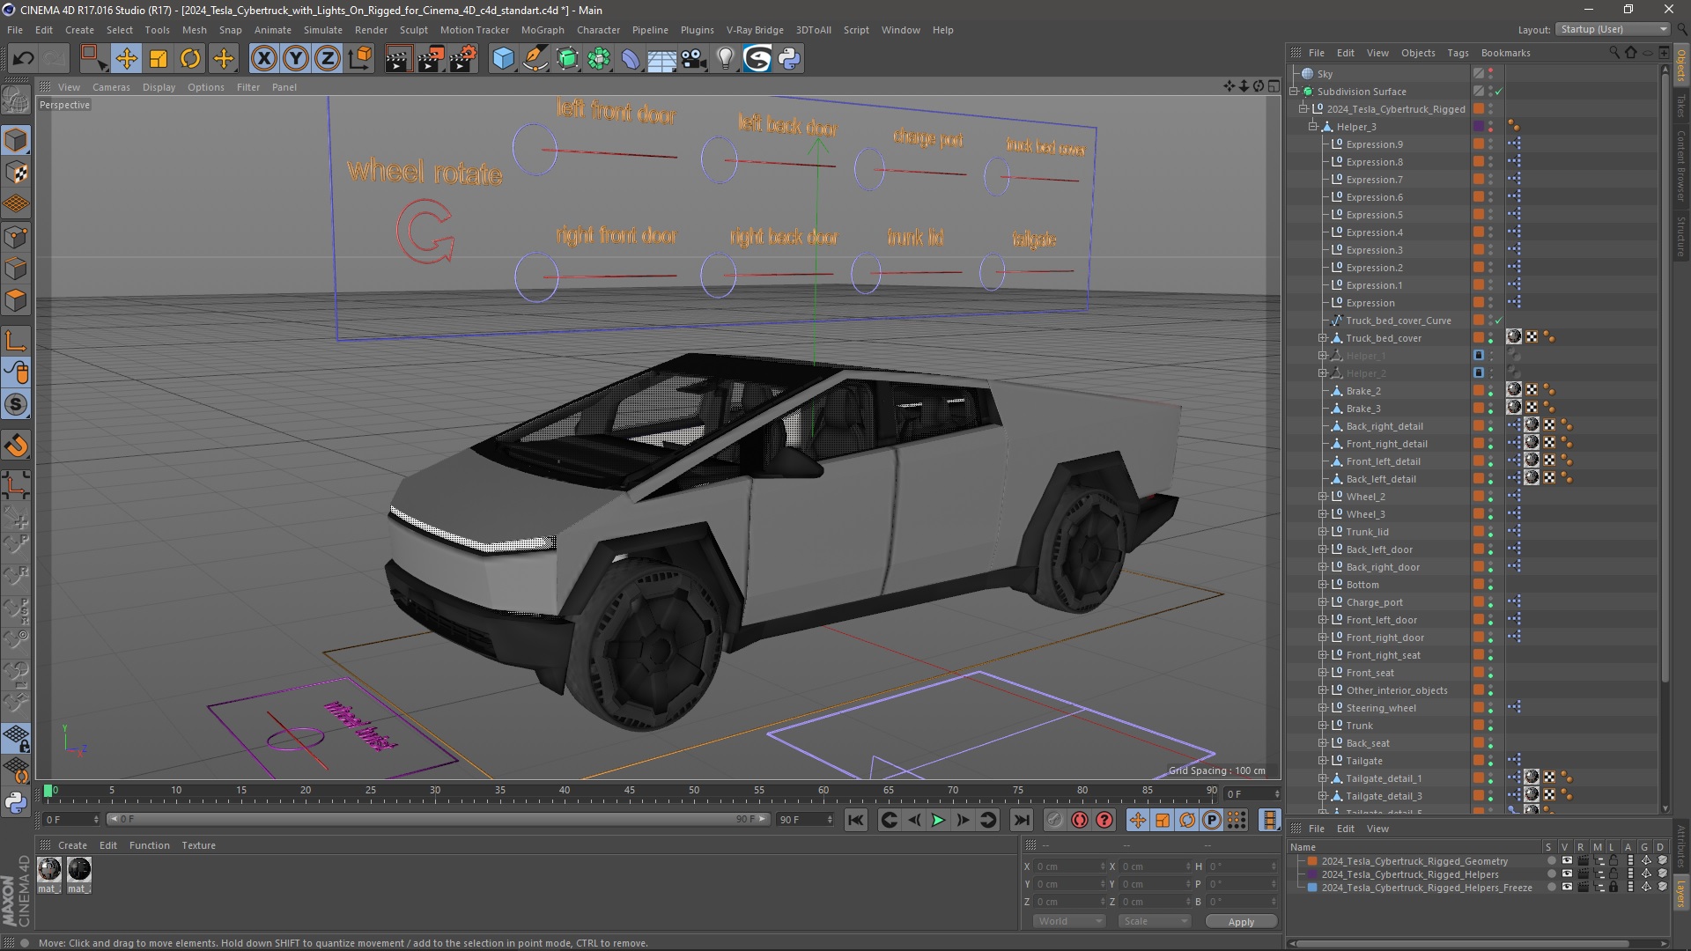This screenshot has height=951, width=1691.
Task: Toggle visibility eye of Rigged_Geometry layer
Action: click(1566, 861)
